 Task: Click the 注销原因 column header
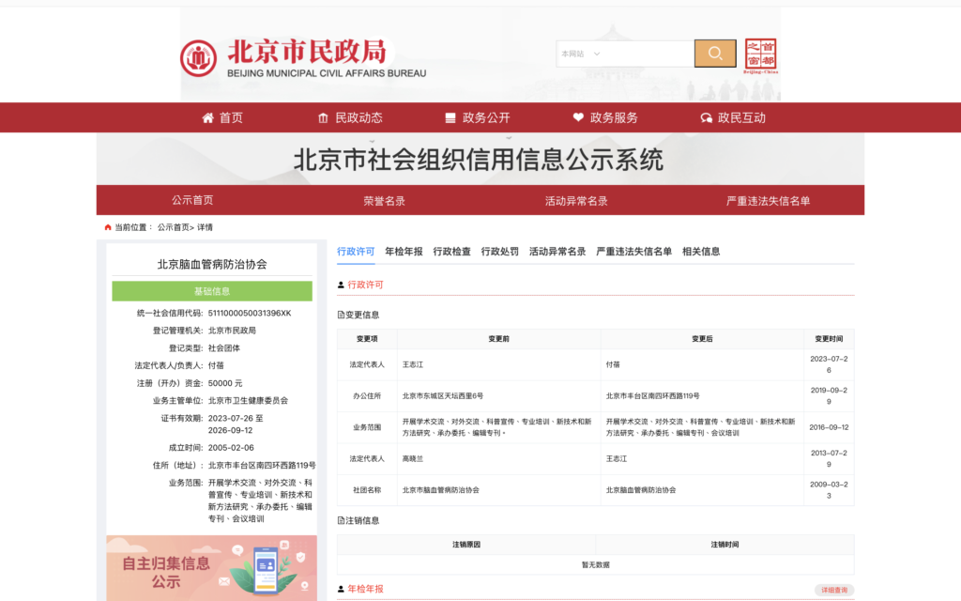pos(466,545)
